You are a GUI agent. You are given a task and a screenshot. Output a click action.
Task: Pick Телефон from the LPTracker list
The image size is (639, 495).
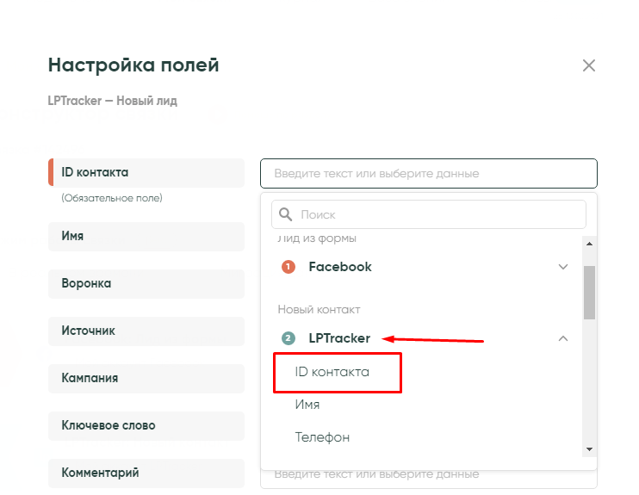[322, 437]
